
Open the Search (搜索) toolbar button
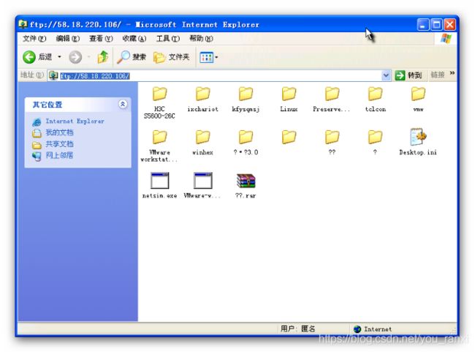[x=132, y=57]
